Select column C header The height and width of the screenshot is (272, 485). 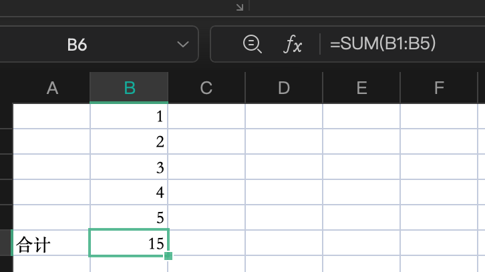(x=206, y=87)
